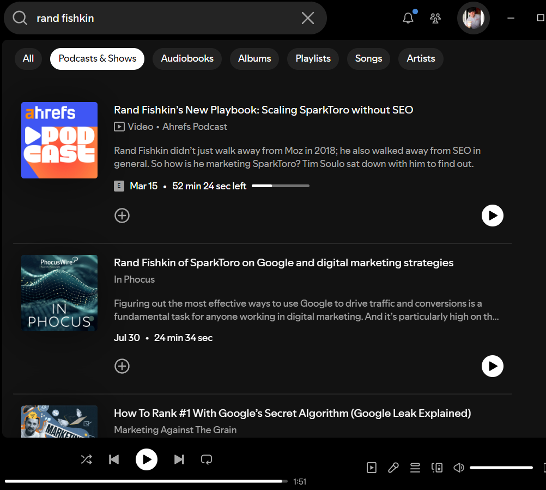Skip to the previous track
Viewport: 546px width, 490px height.
tap(114, 459)
